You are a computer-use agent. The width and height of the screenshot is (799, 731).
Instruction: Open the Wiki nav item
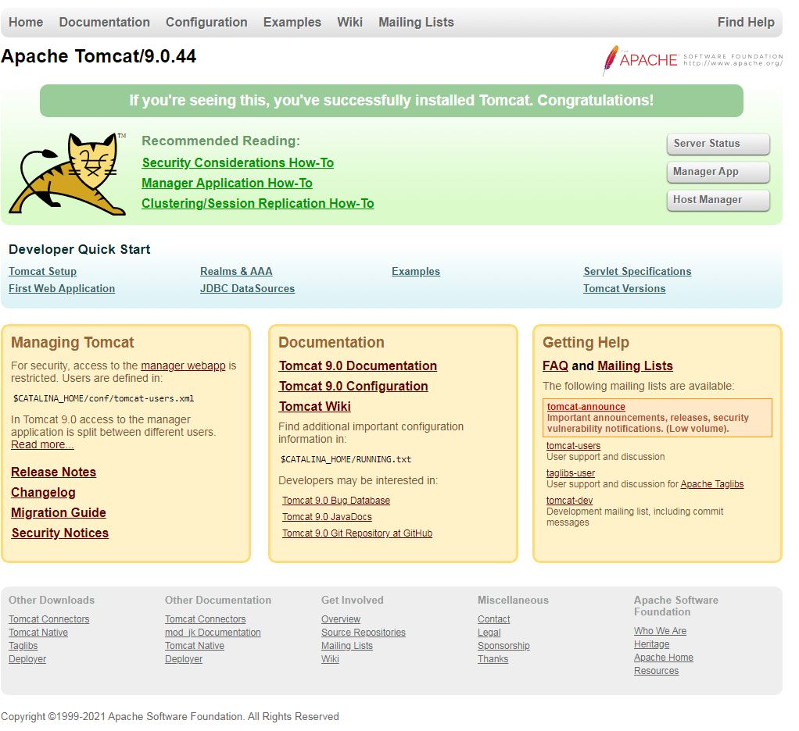(349, 23)
